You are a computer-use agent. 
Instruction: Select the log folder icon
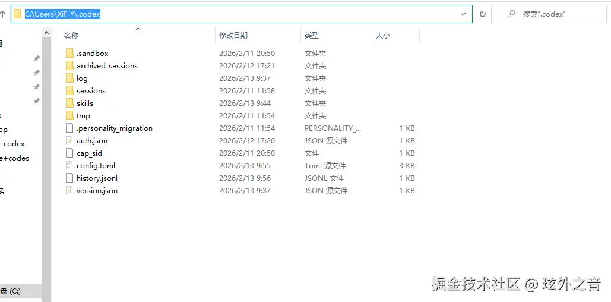(69, 78)
